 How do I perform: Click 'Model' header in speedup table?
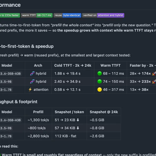click(x=7, y=65)
